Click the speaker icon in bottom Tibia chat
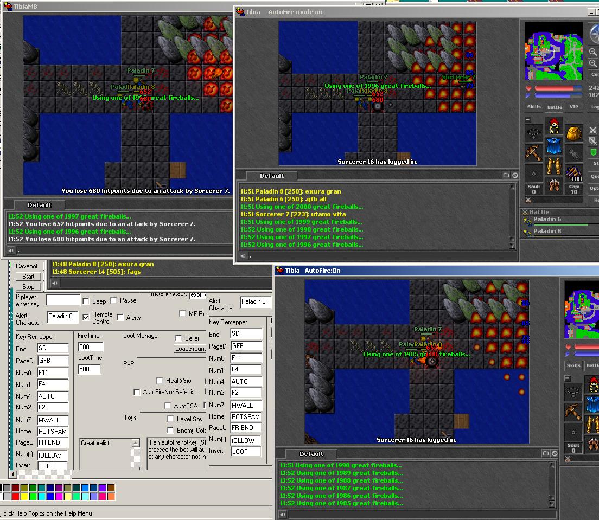 [283, 514]
